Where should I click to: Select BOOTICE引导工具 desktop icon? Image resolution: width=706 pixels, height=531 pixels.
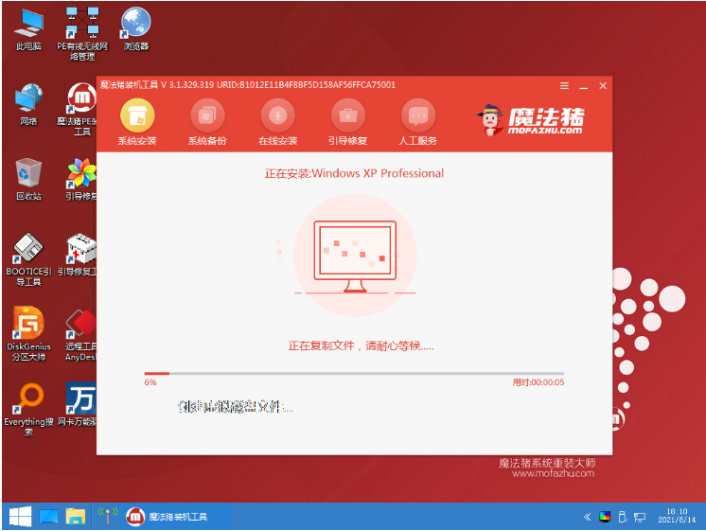click(x=28, y=259)
